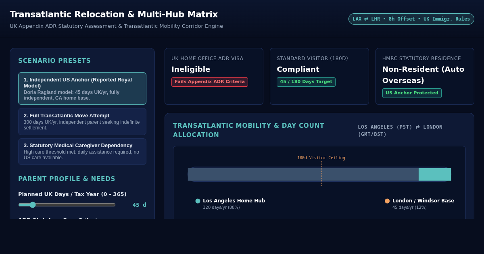Click Los Angeles (PST) ⇄ London label

(x=400, y=130)
